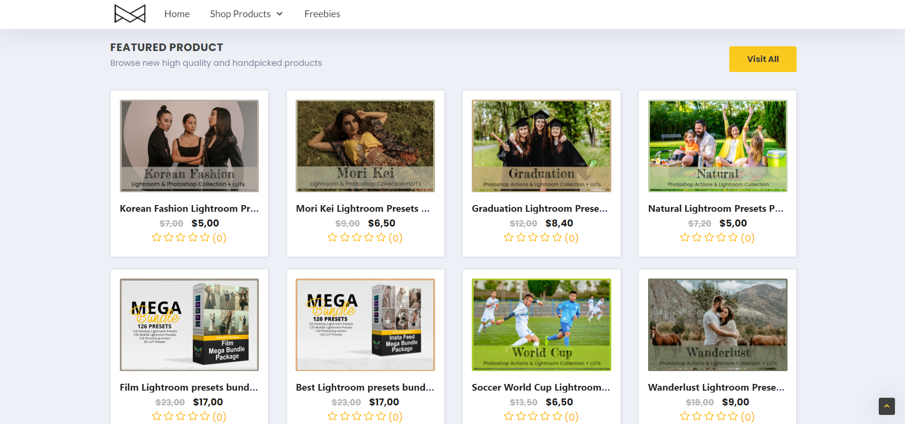The width and height of the screenshot is (905, 424).
Task: Rate Korean Fashion preset five stars
Action: 205,238
